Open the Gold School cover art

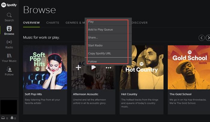pos(189,67)
